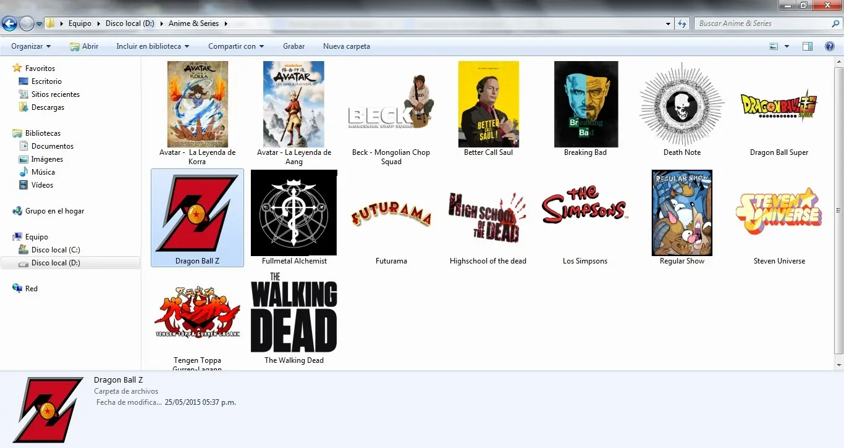Open the Compartir con dropdown

click(x=236, y=46)
